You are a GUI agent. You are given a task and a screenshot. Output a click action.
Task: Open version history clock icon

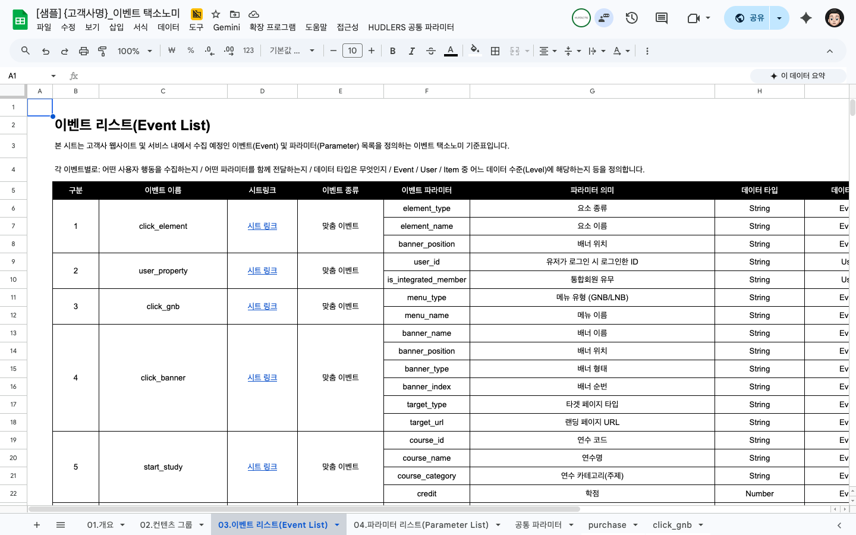pyautogui.click(x=632, y=18)
